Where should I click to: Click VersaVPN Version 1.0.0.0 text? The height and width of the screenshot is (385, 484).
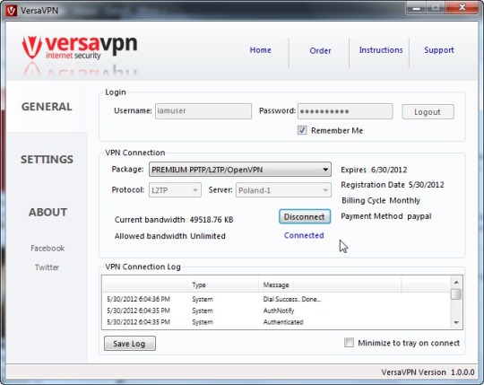[x=428, y=372]
